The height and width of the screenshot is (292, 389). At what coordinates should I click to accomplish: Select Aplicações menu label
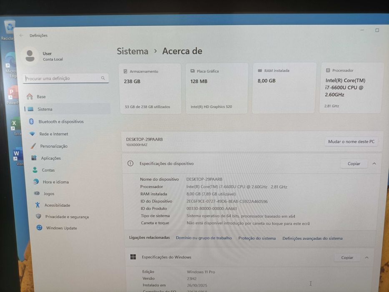(x=51, y=158)
